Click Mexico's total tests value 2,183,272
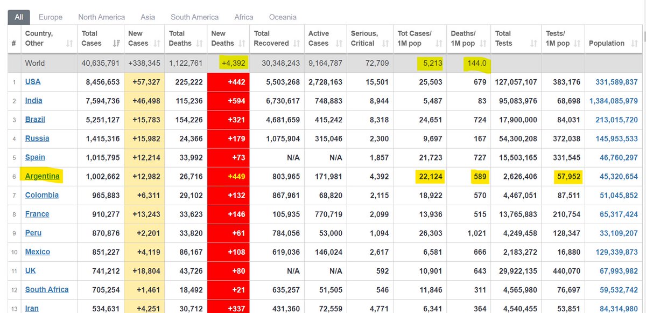 coord(519,252)
